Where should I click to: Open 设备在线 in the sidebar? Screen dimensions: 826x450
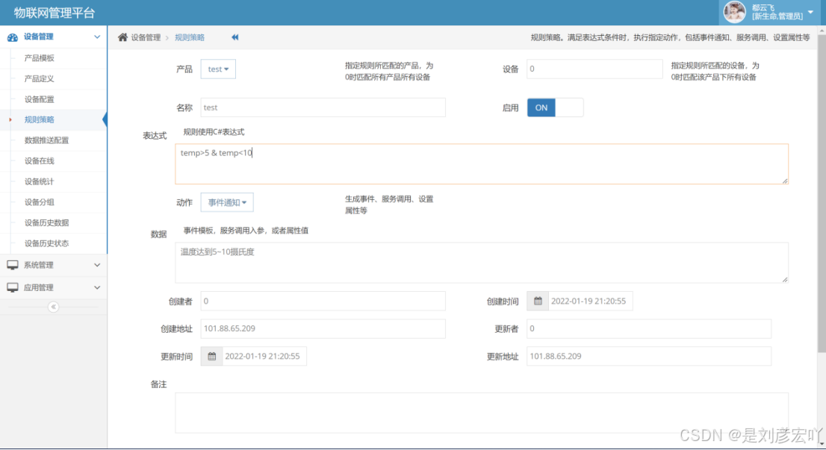click(x=40, y=160)
